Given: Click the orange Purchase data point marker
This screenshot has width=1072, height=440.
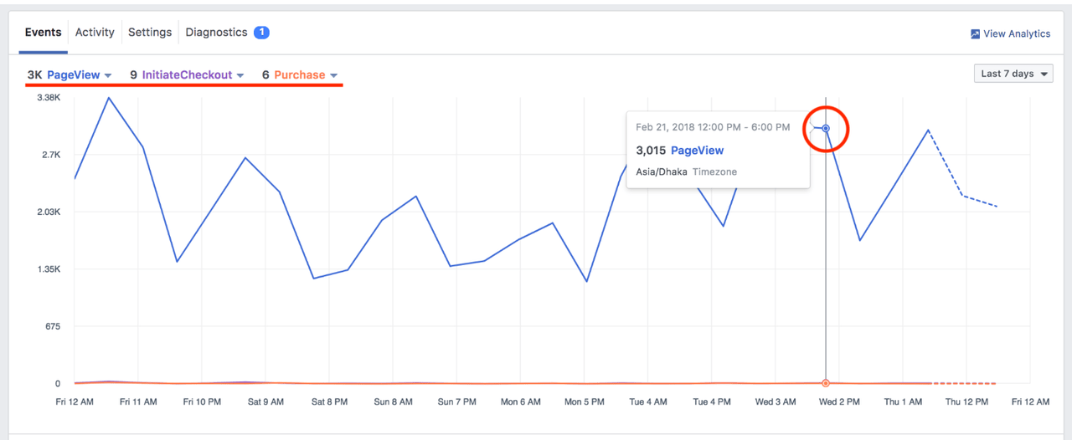Looking at the screenshot, I should (x=826, y=383).
